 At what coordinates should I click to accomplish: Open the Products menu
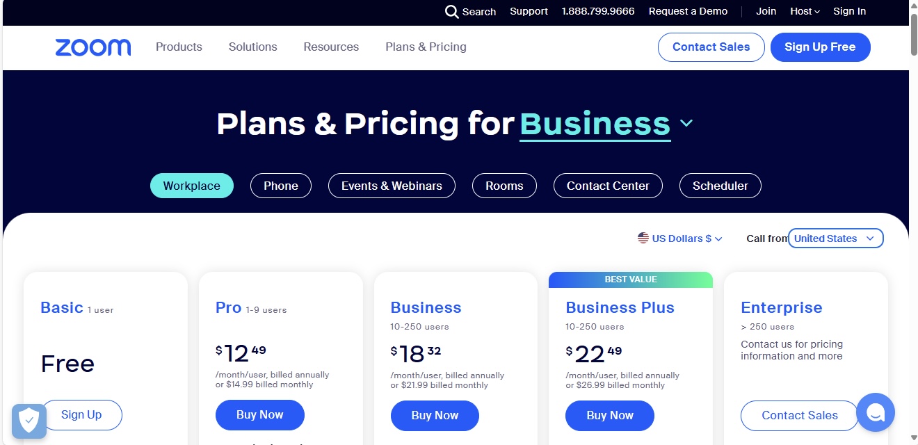click(179, 47)
